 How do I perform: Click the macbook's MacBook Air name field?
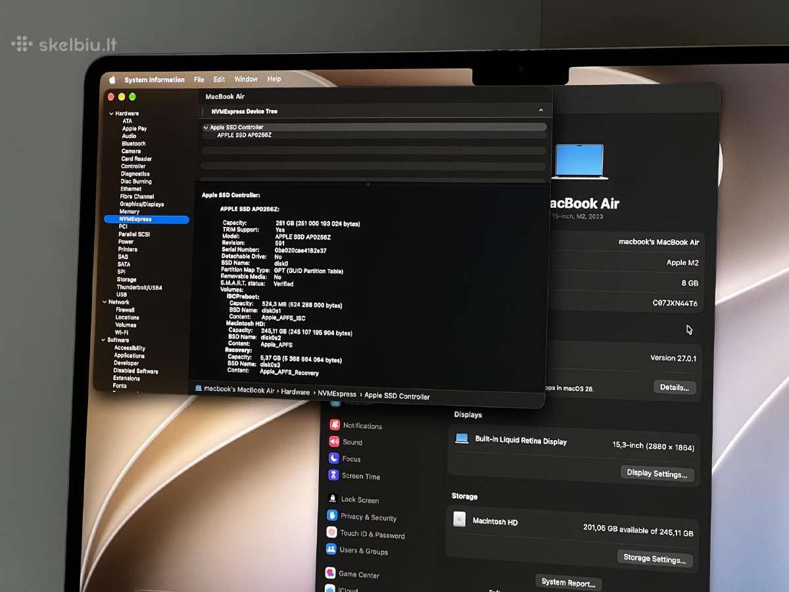click(659, 242)
